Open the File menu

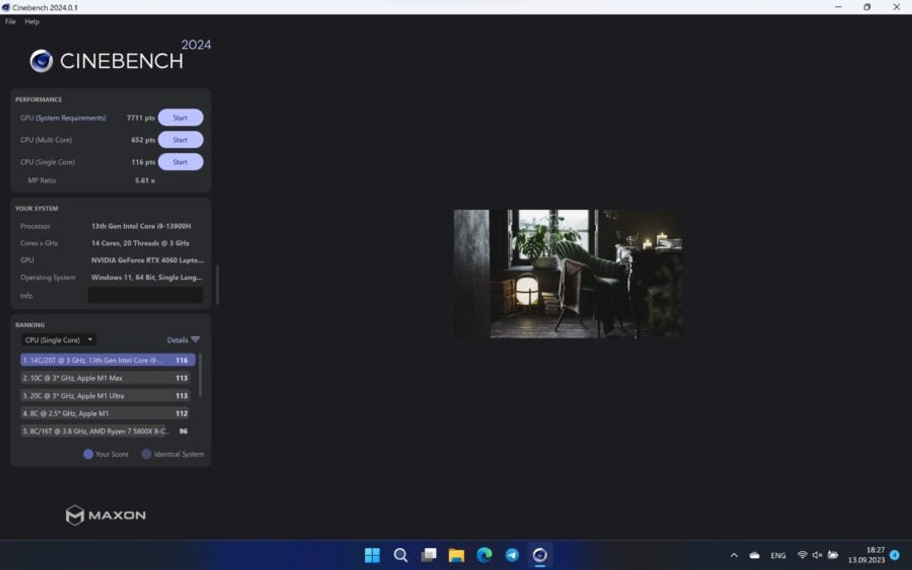[x=10, y=21]
